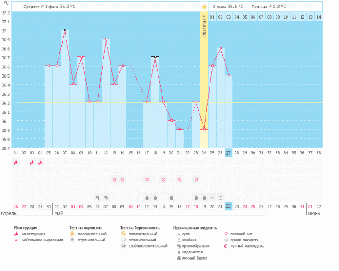The width and height of the screenshot is (339, 271).
Task: Click the 'лунный календарь' moon legend icon
Action: click(x=227, y=246)
